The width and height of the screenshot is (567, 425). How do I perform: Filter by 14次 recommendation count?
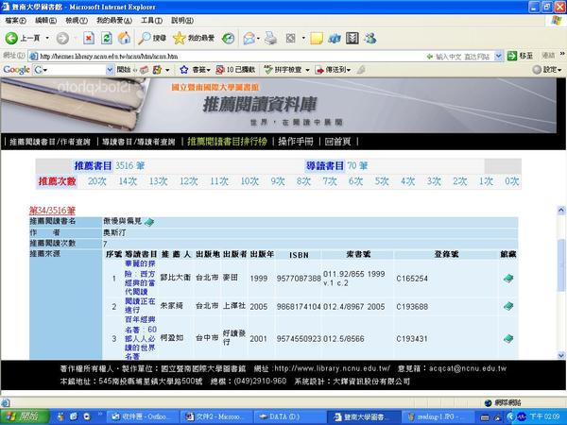point(128,181)
